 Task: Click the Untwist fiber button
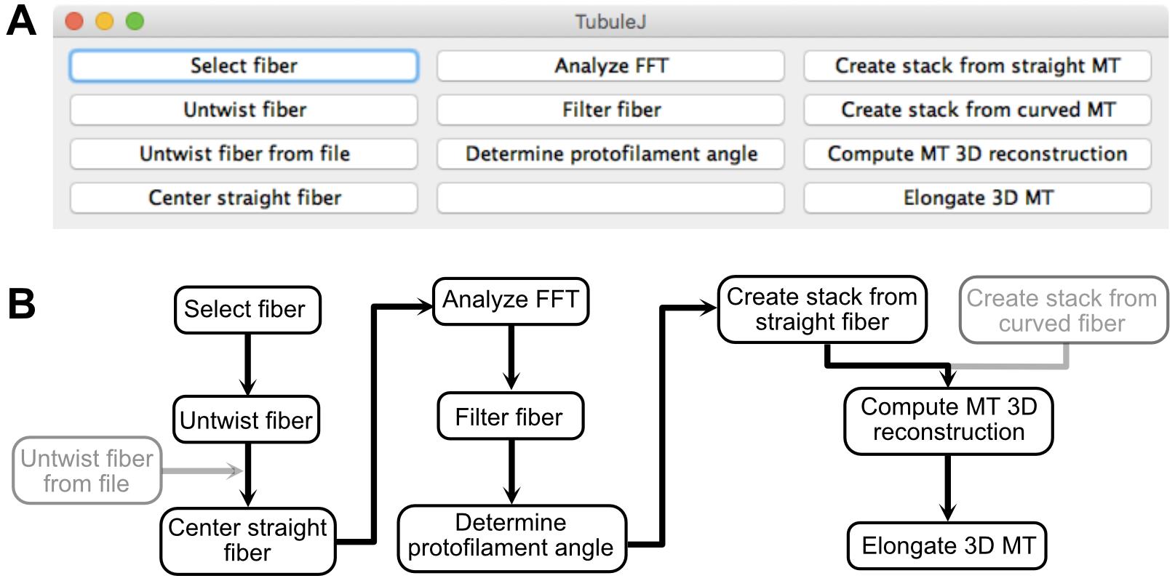click(x=244, y=110)
